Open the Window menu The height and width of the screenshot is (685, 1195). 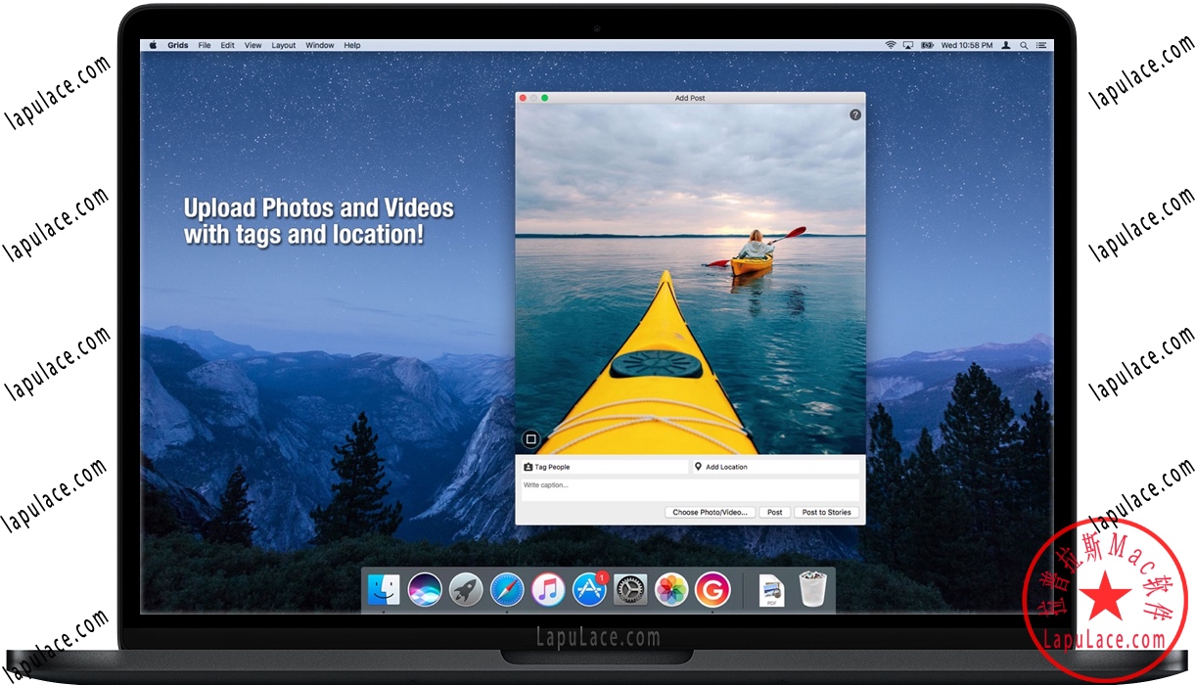(319, 45)
